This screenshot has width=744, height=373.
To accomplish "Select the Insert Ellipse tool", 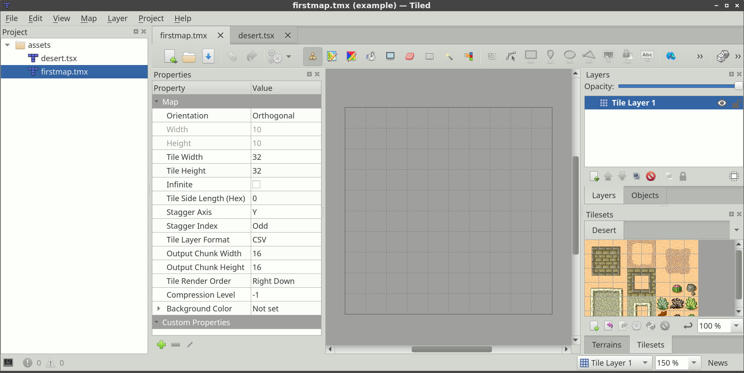I will (570, 56).
